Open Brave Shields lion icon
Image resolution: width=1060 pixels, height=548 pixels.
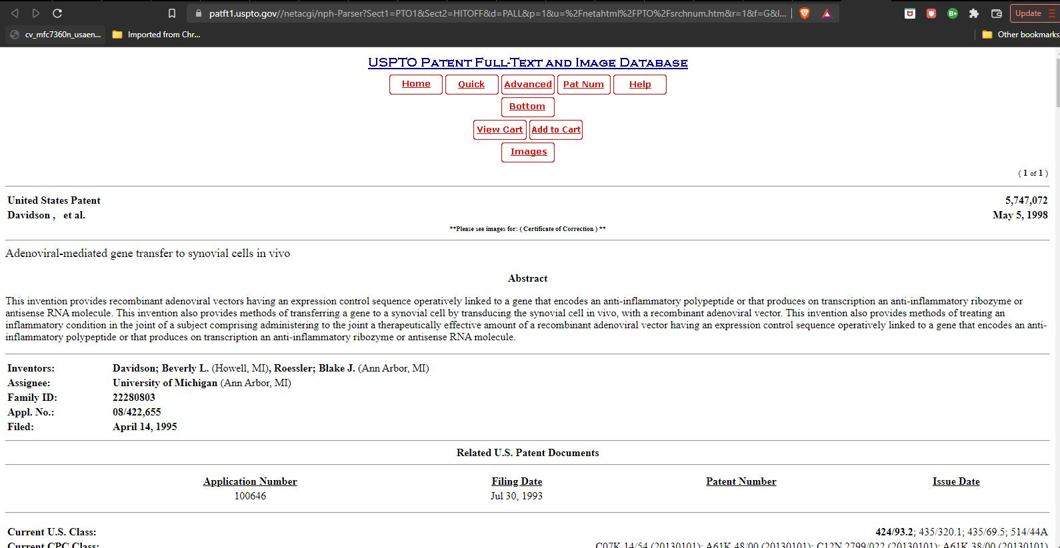point(805,13)
